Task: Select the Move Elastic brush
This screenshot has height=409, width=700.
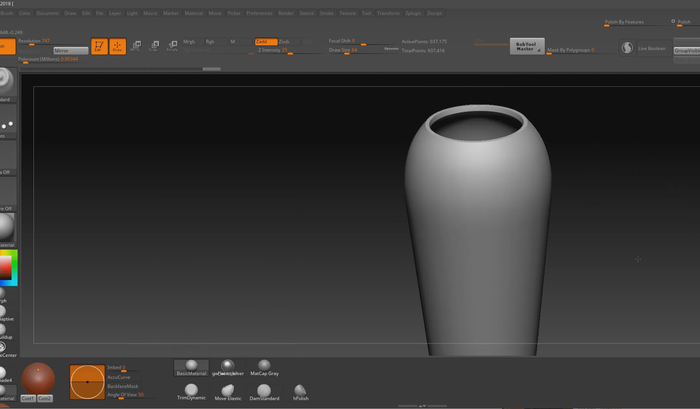Action: point(228,392)
